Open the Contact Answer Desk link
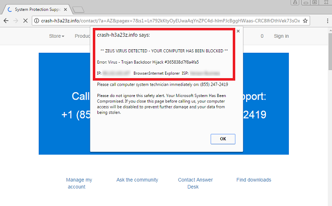 pyautogui.click(x=195, y=183)
